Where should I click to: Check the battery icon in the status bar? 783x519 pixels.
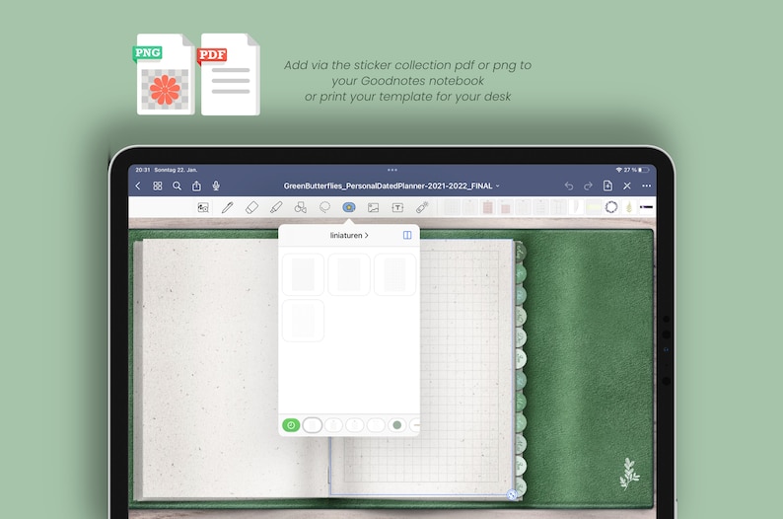644,170
